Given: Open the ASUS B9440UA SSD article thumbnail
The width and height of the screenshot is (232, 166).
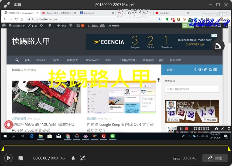Looking at the screenshot, I should [x=46, y=97].
